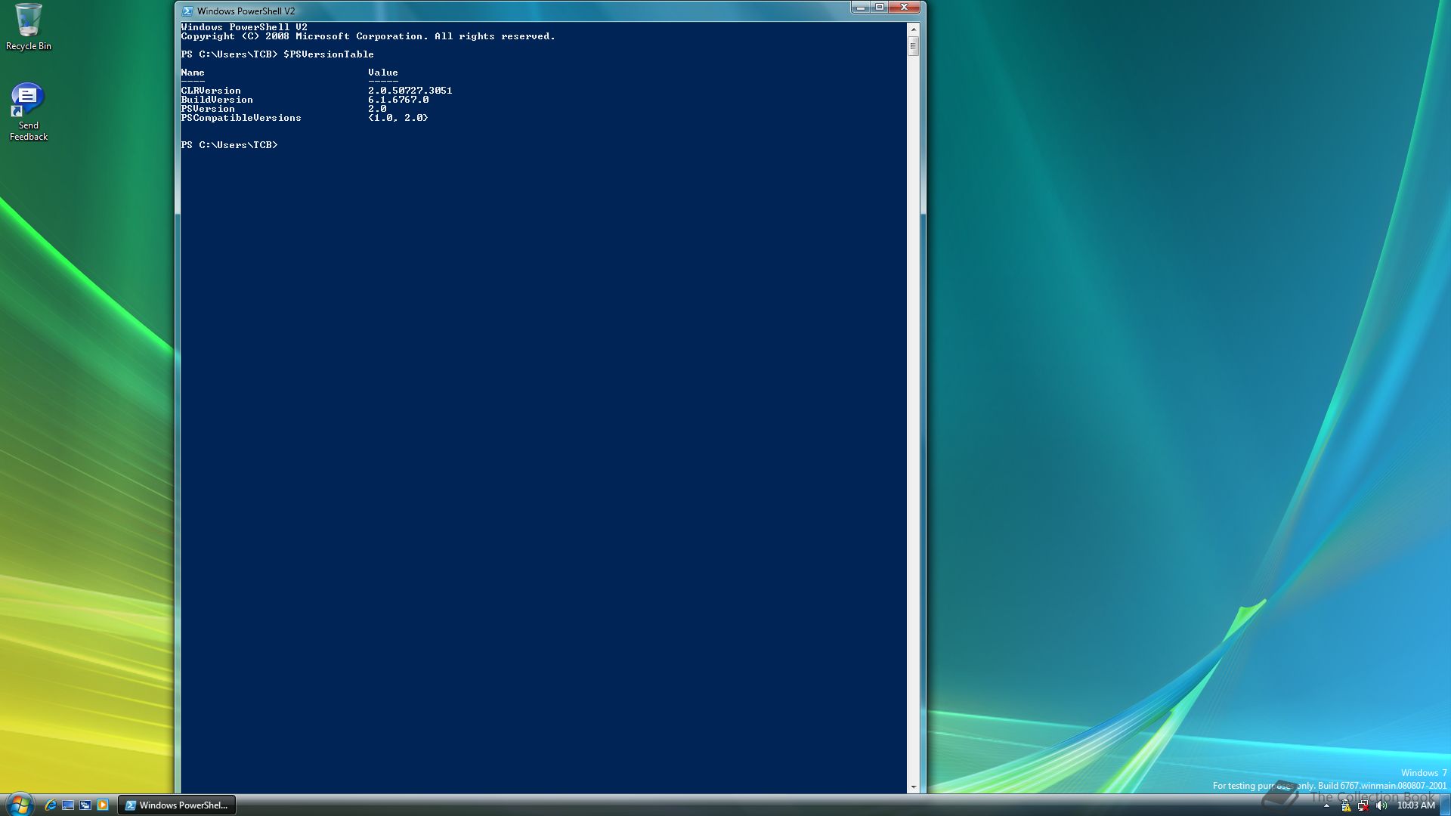Viewport: 1451px width, 816px height.
Task: Show hidden system tray icons
Action: point(1326,806)
